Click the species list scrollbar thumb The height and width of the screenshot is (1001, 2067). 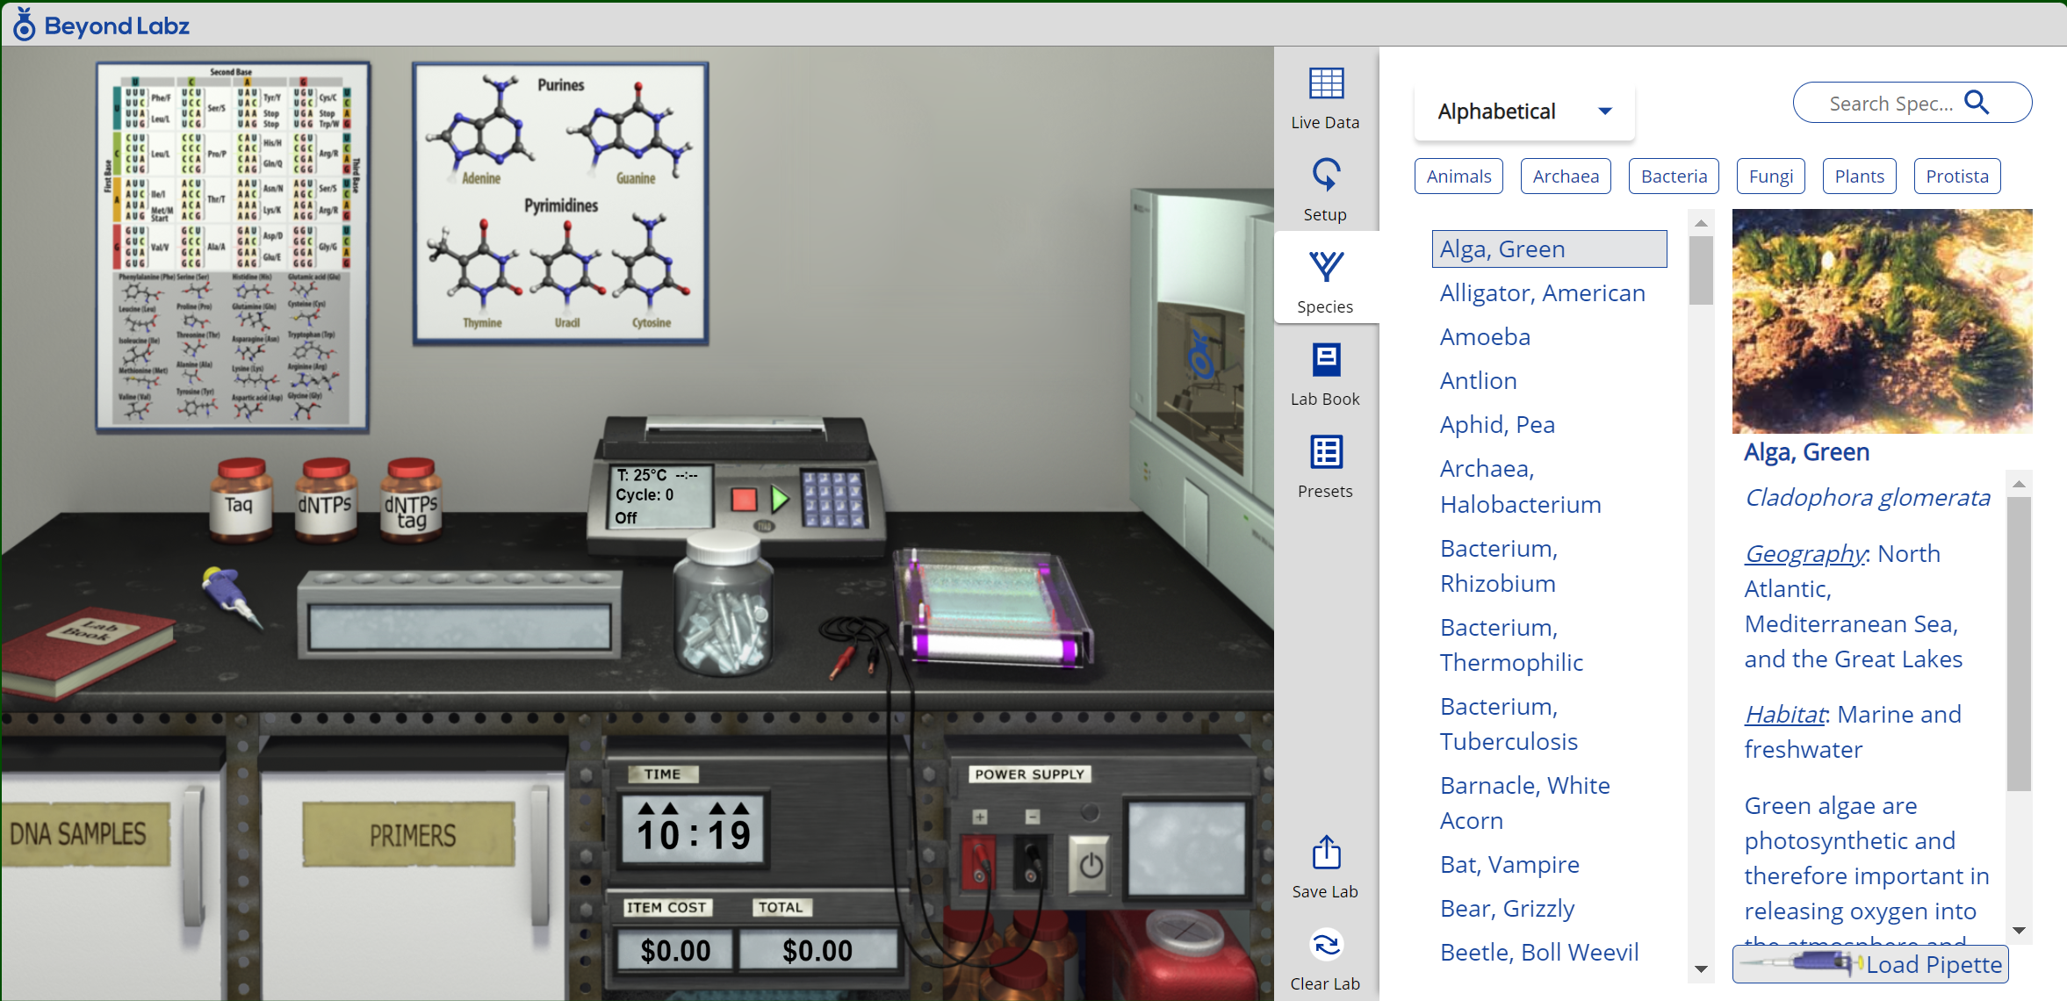click(1701, 270)
